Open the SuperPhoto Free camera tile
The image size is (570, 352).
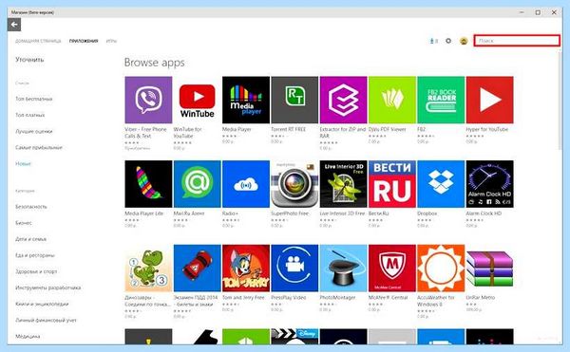point(294,184)
